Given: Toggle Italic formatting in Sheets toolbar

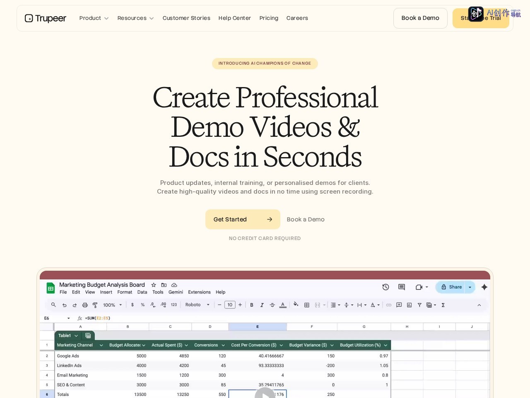Looking at the screenshot, I should [x=262, y=305].
